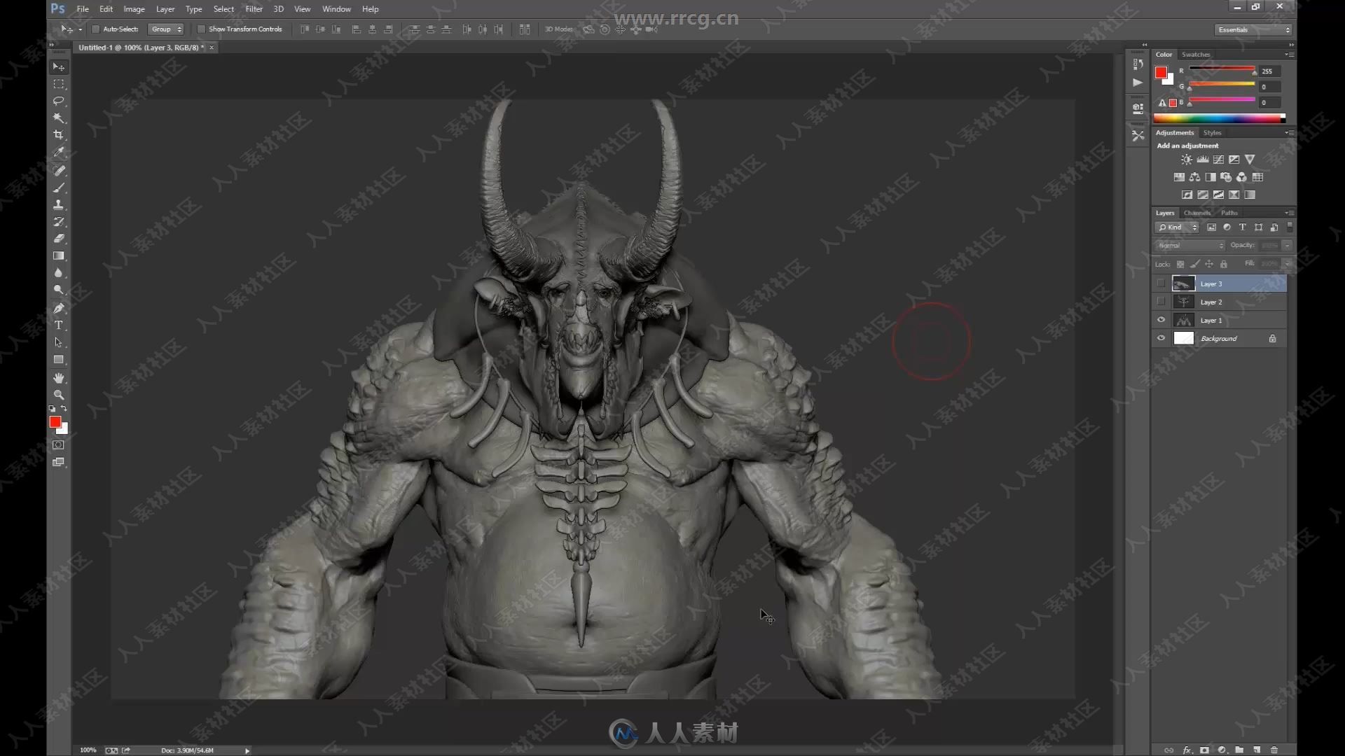Enable the Auto-Select checkbox
Viewport: 1345px width, 756px height.
96,29
